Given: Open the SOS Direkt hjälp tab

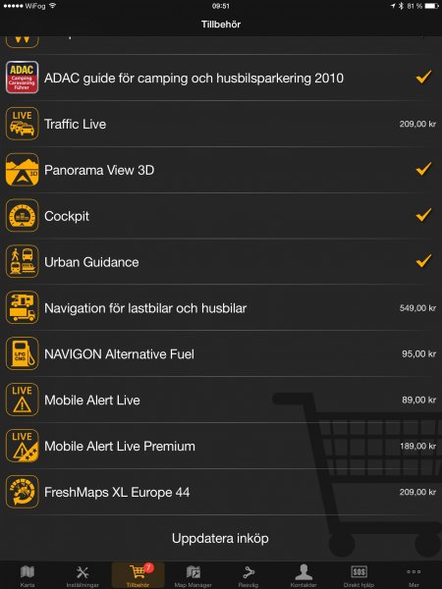Looking at the screenshot, I should (359, 576).
